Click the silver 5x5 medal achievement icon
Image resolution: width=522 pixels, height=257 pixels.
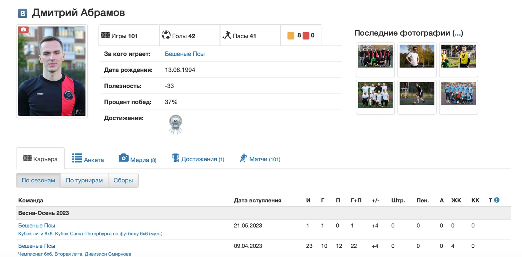[176, 124]
